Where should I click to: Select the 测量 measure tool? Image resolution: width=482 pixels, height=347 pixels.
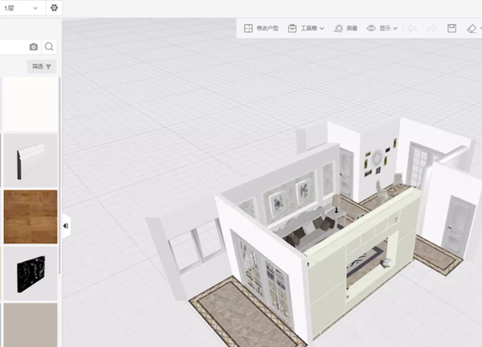[345, 28]
